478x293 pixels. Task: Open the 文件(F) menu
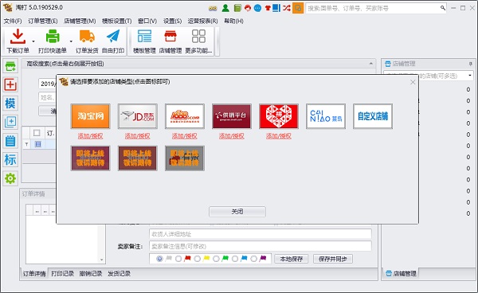coord(13,21)
